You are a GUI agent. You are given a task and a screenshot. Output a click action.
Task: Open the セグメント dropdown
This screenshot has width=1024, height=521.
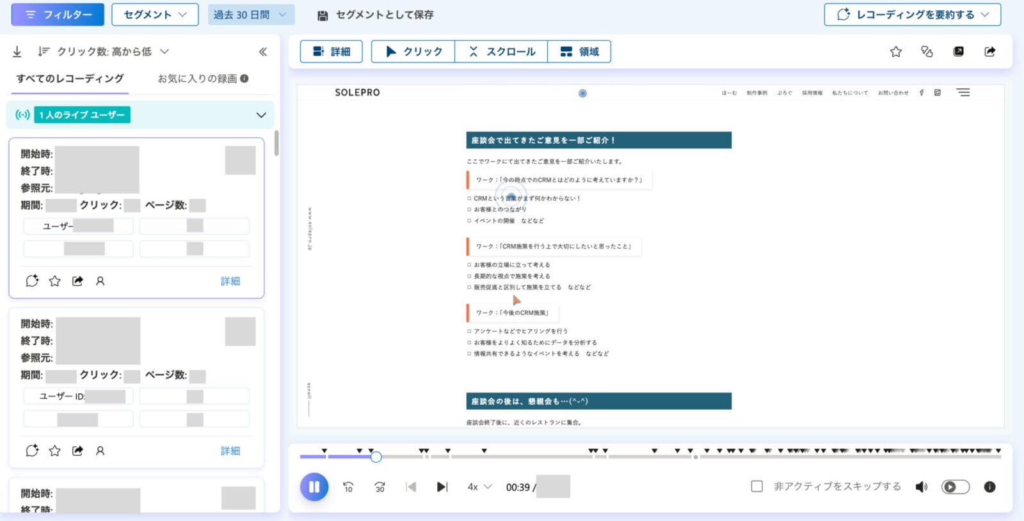[x=155, y=15]
